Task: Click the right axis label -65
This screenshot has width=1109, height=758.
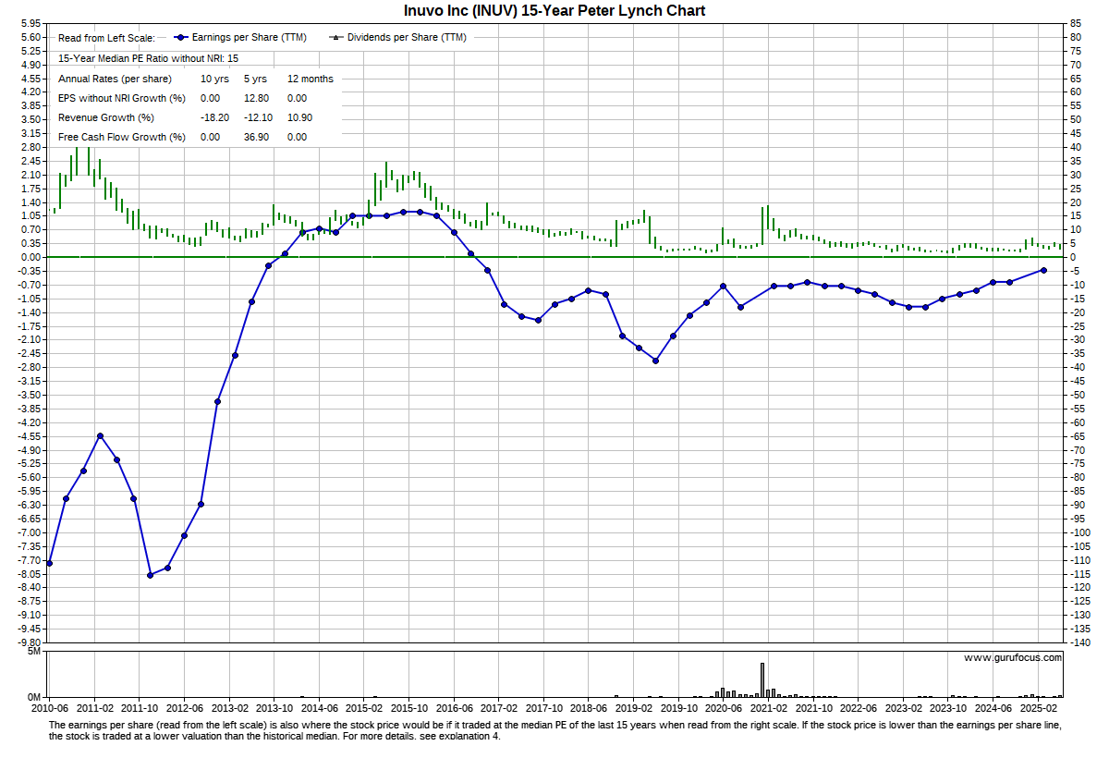Action: point(1078,436)
